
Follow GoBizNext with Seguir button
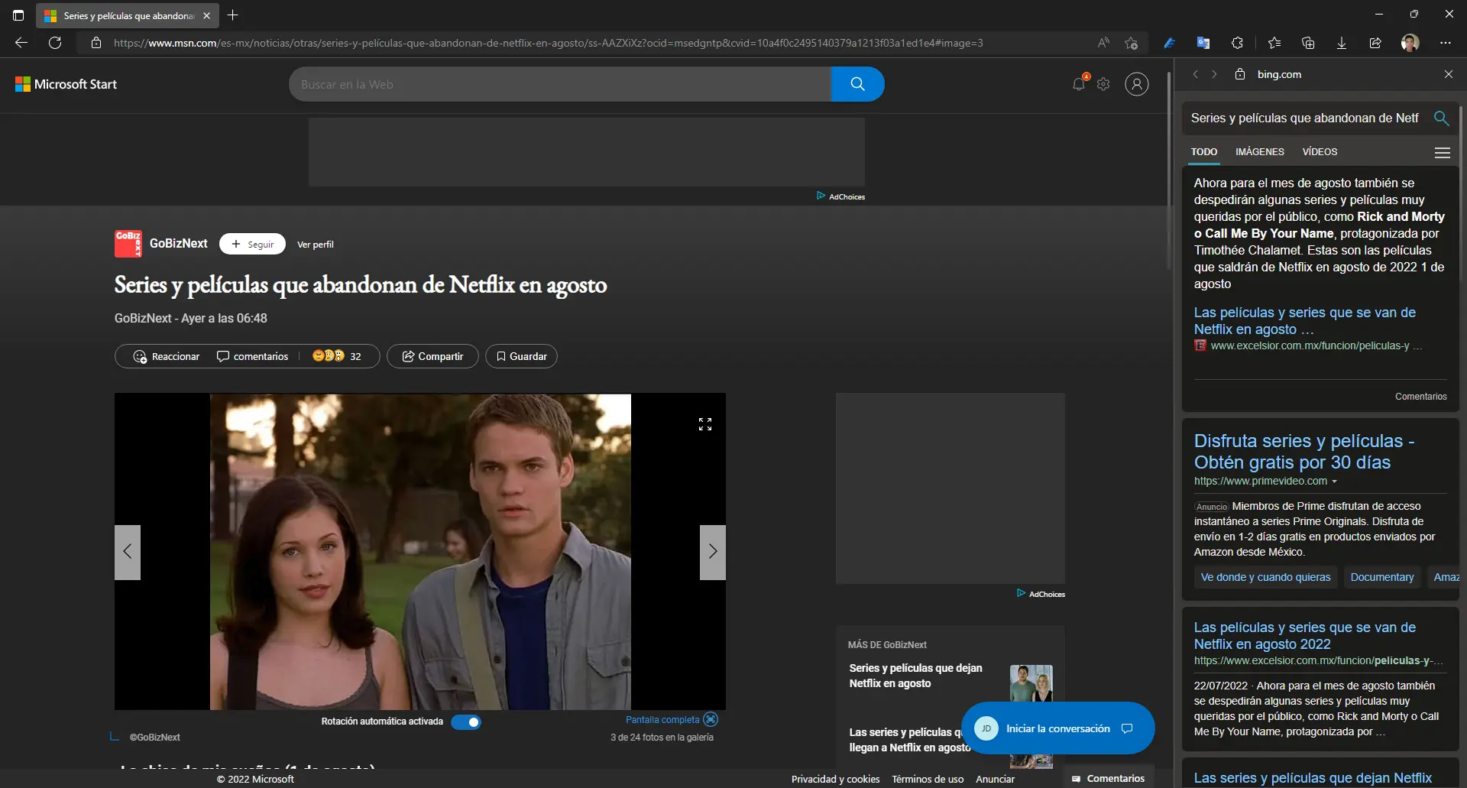(x=252, y=244)
